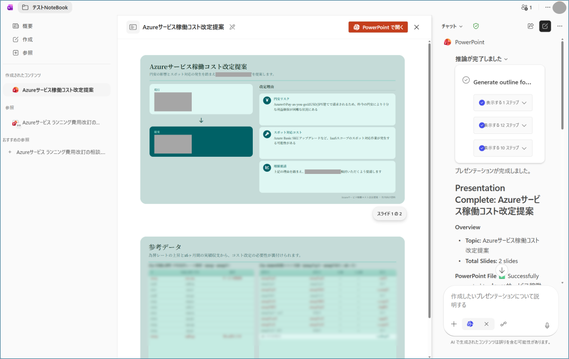Click scroll-to-bottom arrow button in chat

point(502,271)
